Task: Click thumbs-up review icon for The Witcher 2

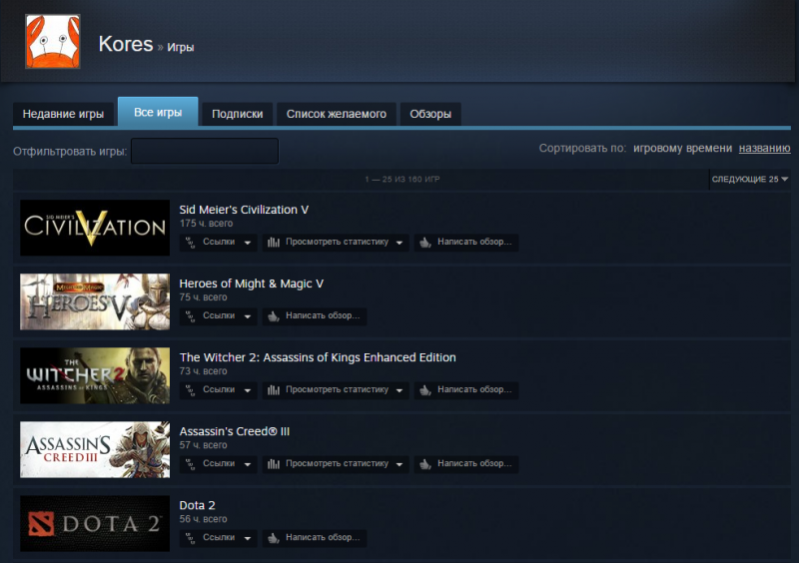Action: click(x=425, y=390)
